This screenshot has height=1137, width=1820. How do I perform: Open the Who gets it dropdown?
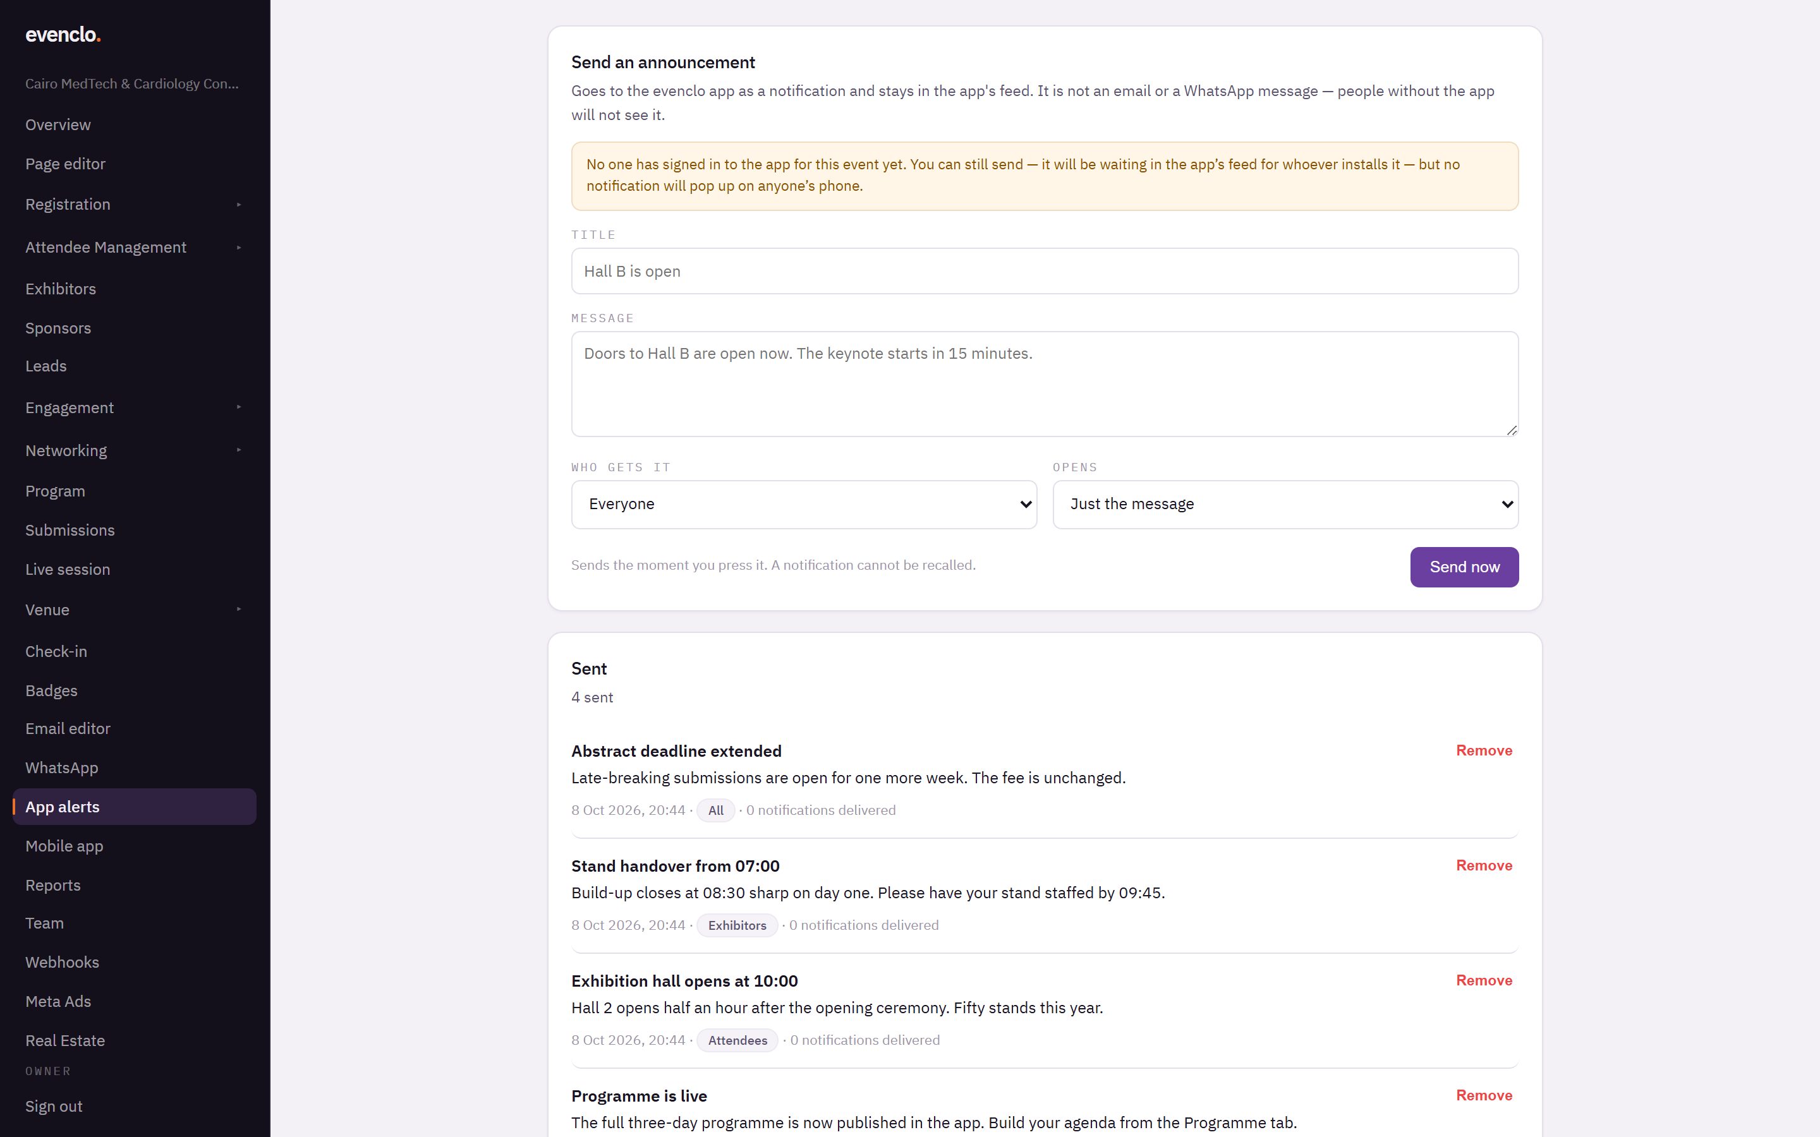(x=803, y=504)
